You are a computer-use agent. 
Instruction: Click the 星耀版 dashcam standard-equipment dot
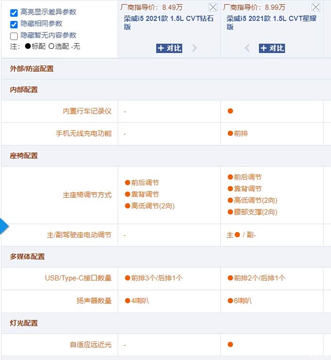(x=230, y=111)
